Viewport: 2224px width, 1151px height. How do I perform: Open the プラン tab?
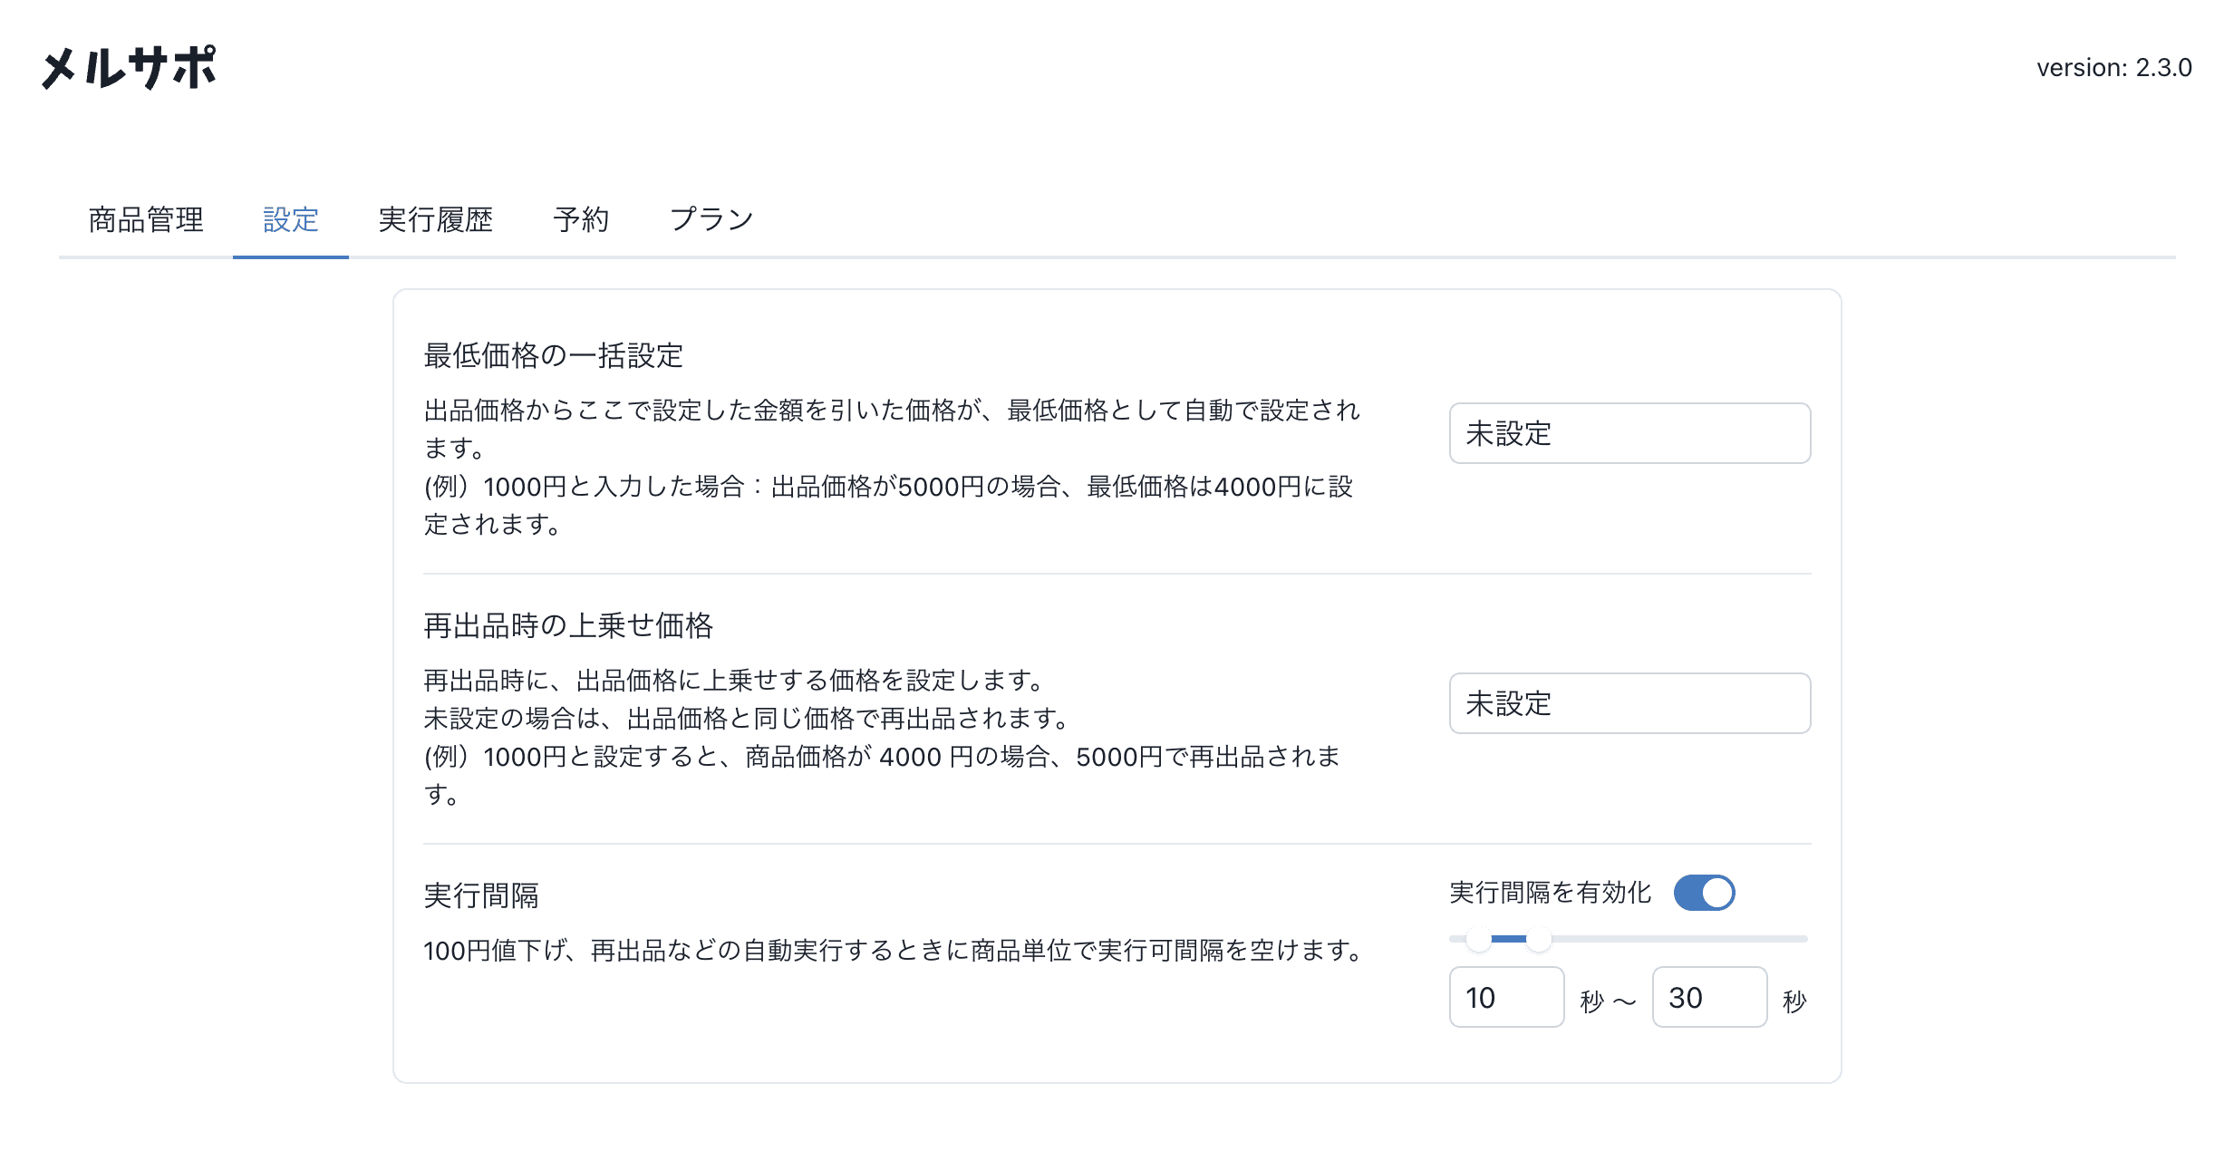coord(711,219)
